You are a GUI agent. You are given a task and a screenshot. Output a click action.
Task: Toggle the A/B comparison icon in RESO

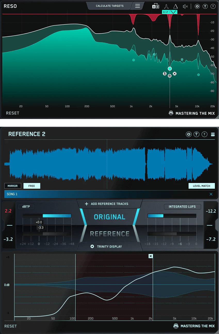[156, 6]
